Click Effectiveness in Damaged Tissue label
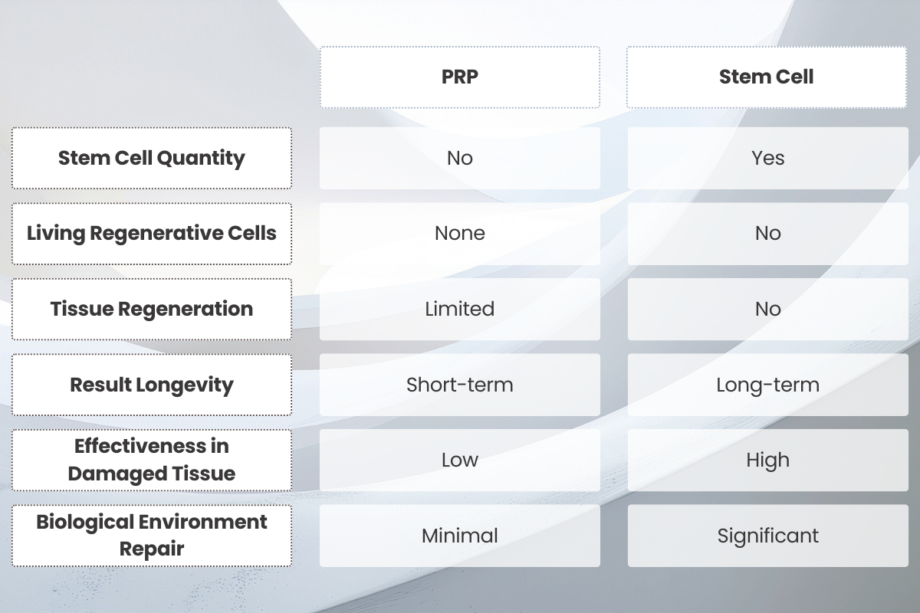920x613 pixels. click(x=152, y=460)
